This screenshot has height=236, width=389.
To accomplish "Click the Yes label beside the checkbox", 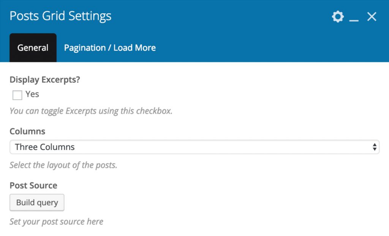I will (x=32, y=94).
